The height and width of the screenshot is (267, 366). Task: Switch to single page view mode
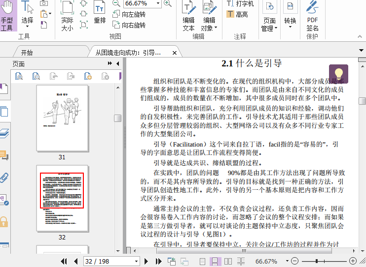203,261
